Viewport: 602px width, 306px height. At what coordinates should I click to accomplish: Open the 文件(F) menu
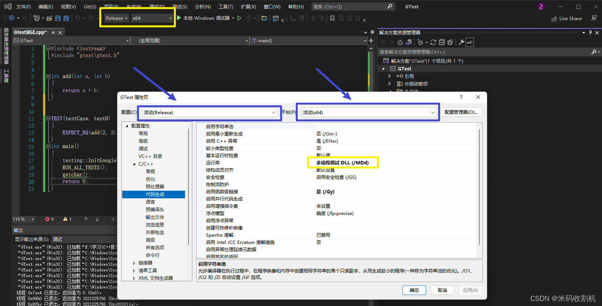point(24,6)
